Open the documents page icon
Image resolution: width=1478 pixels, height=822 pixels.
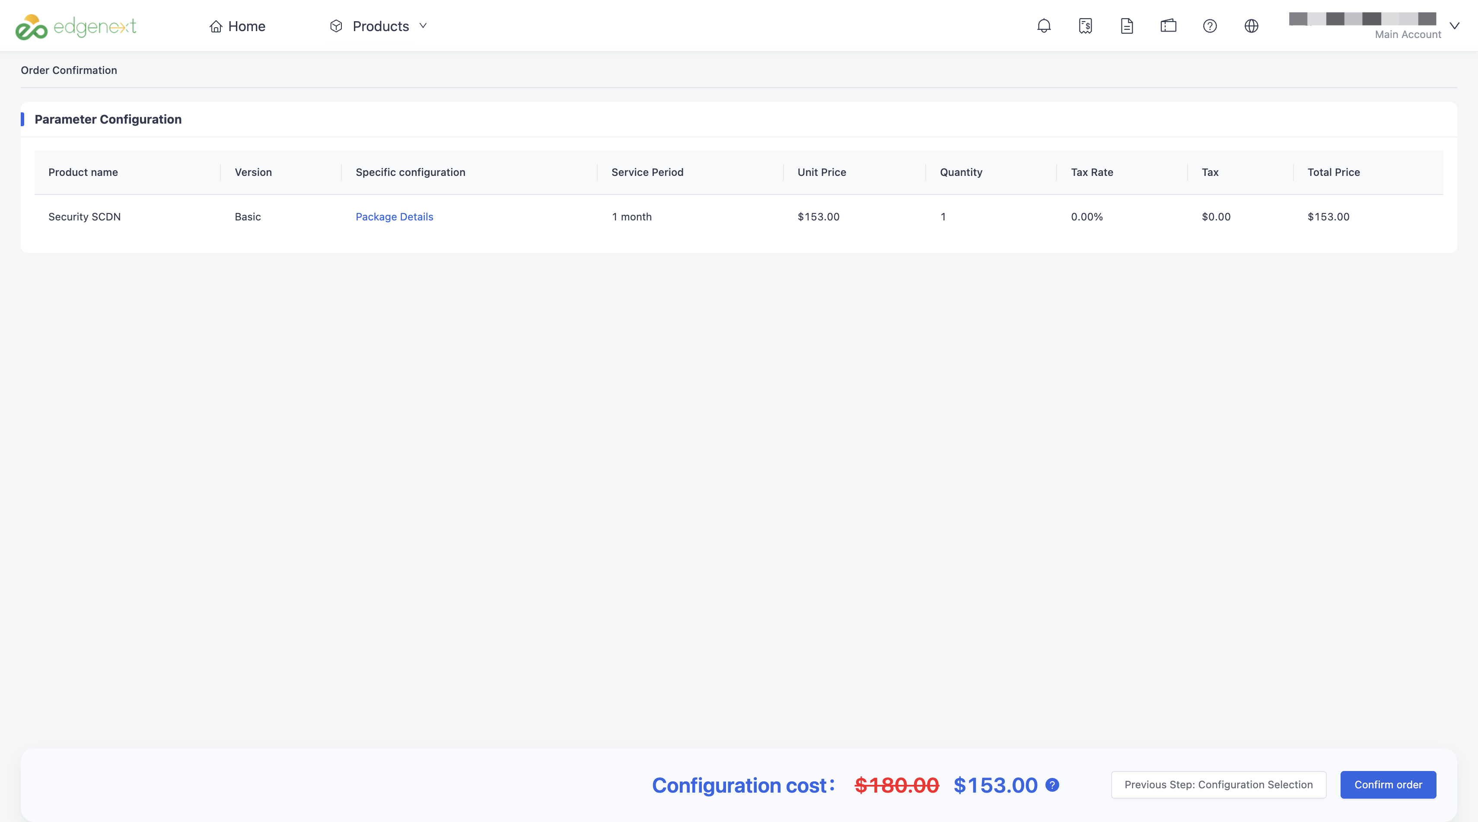coord(1127,26)
